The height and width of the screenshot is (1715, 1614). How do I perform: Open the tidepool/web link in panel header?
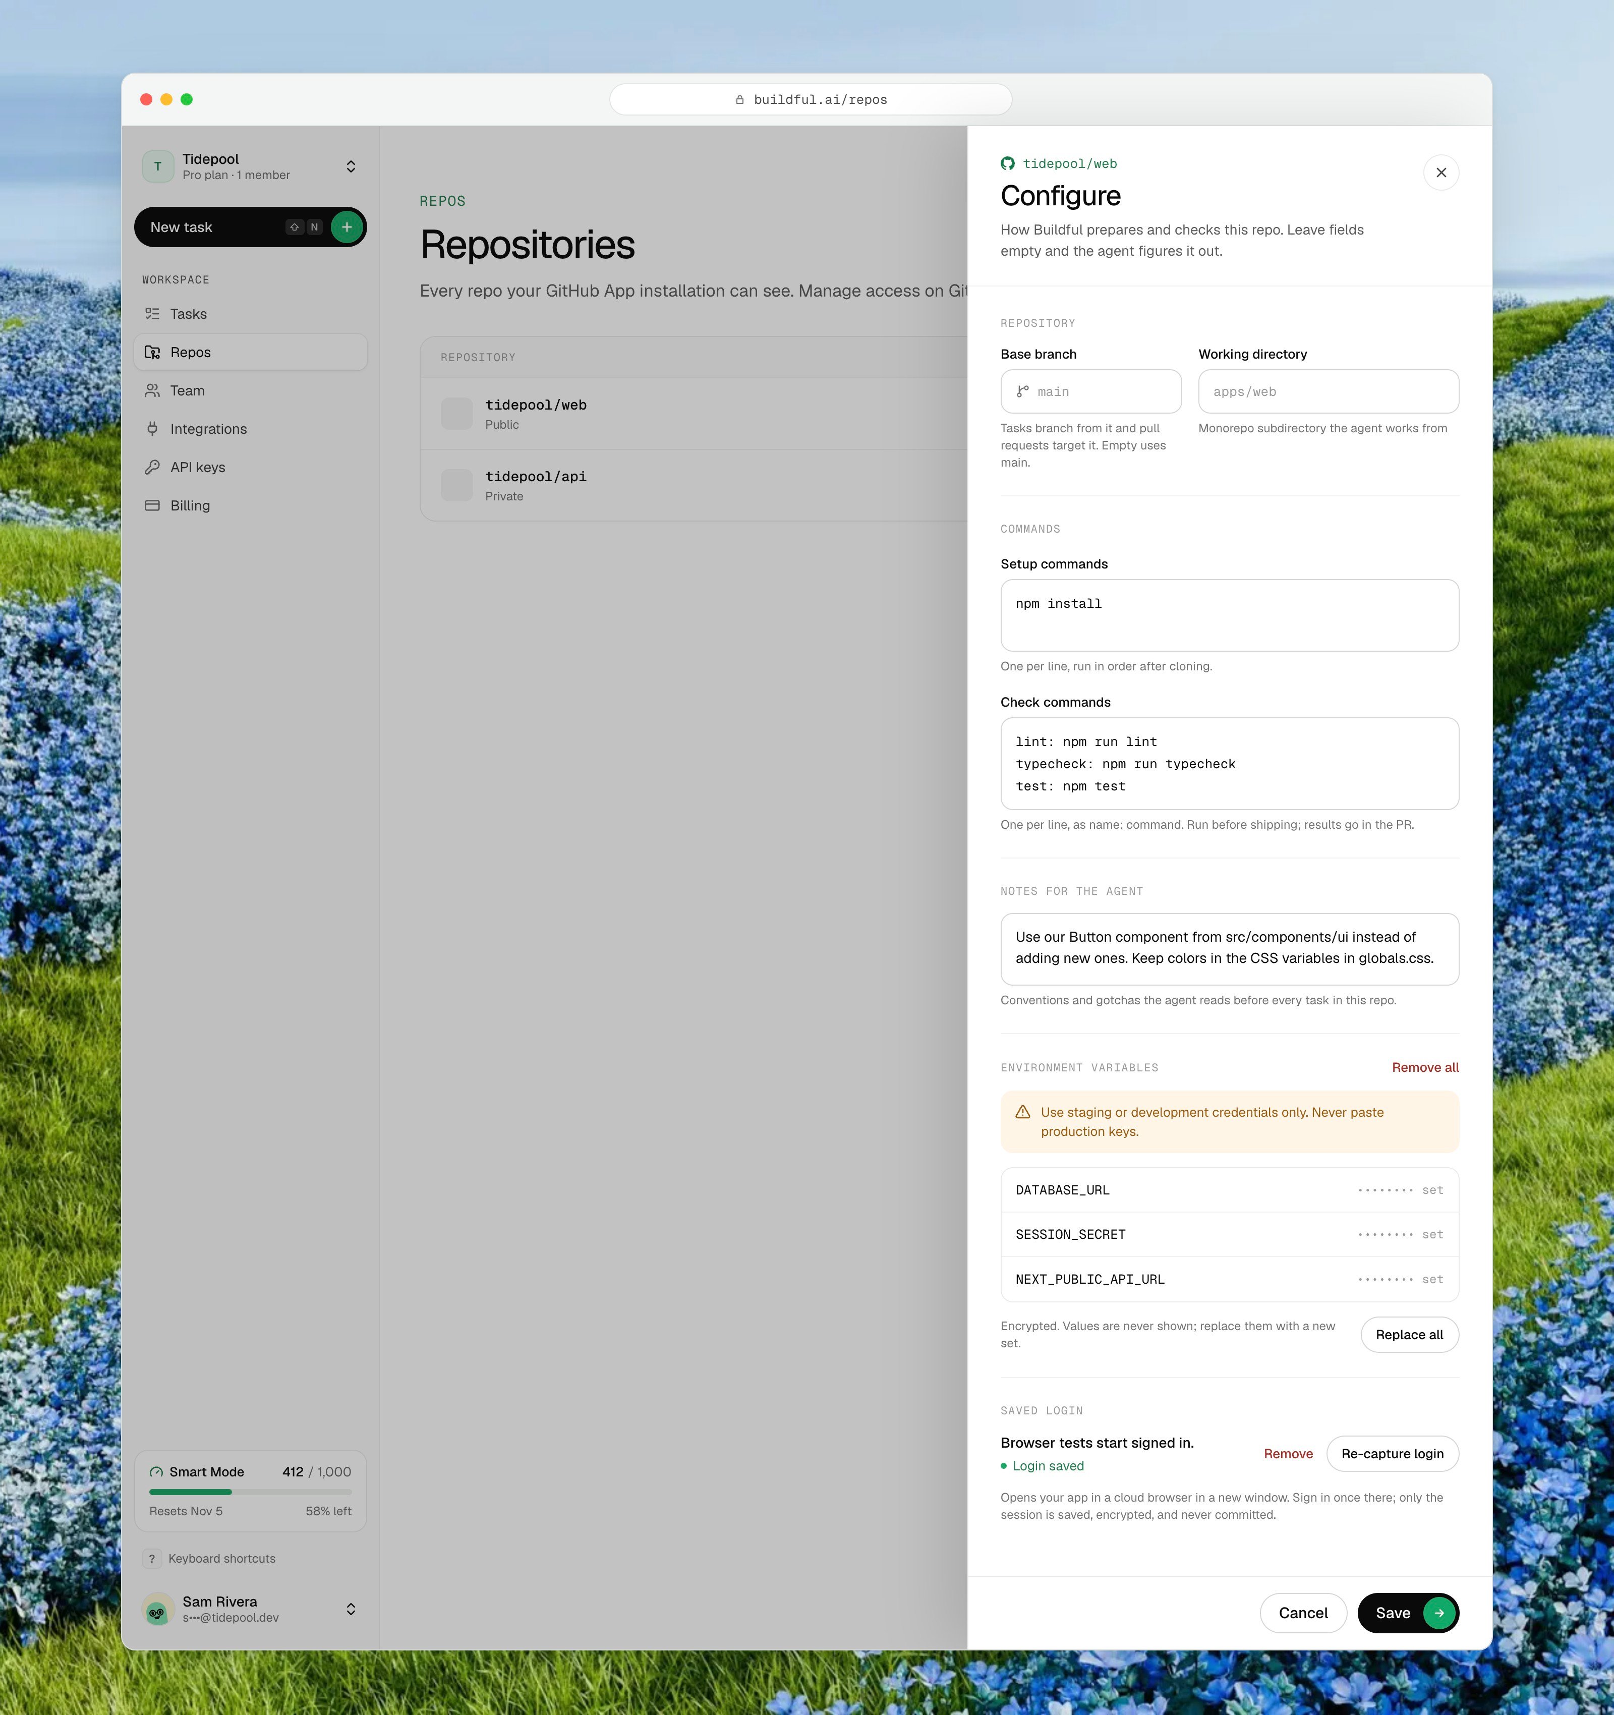[1070, 163]
